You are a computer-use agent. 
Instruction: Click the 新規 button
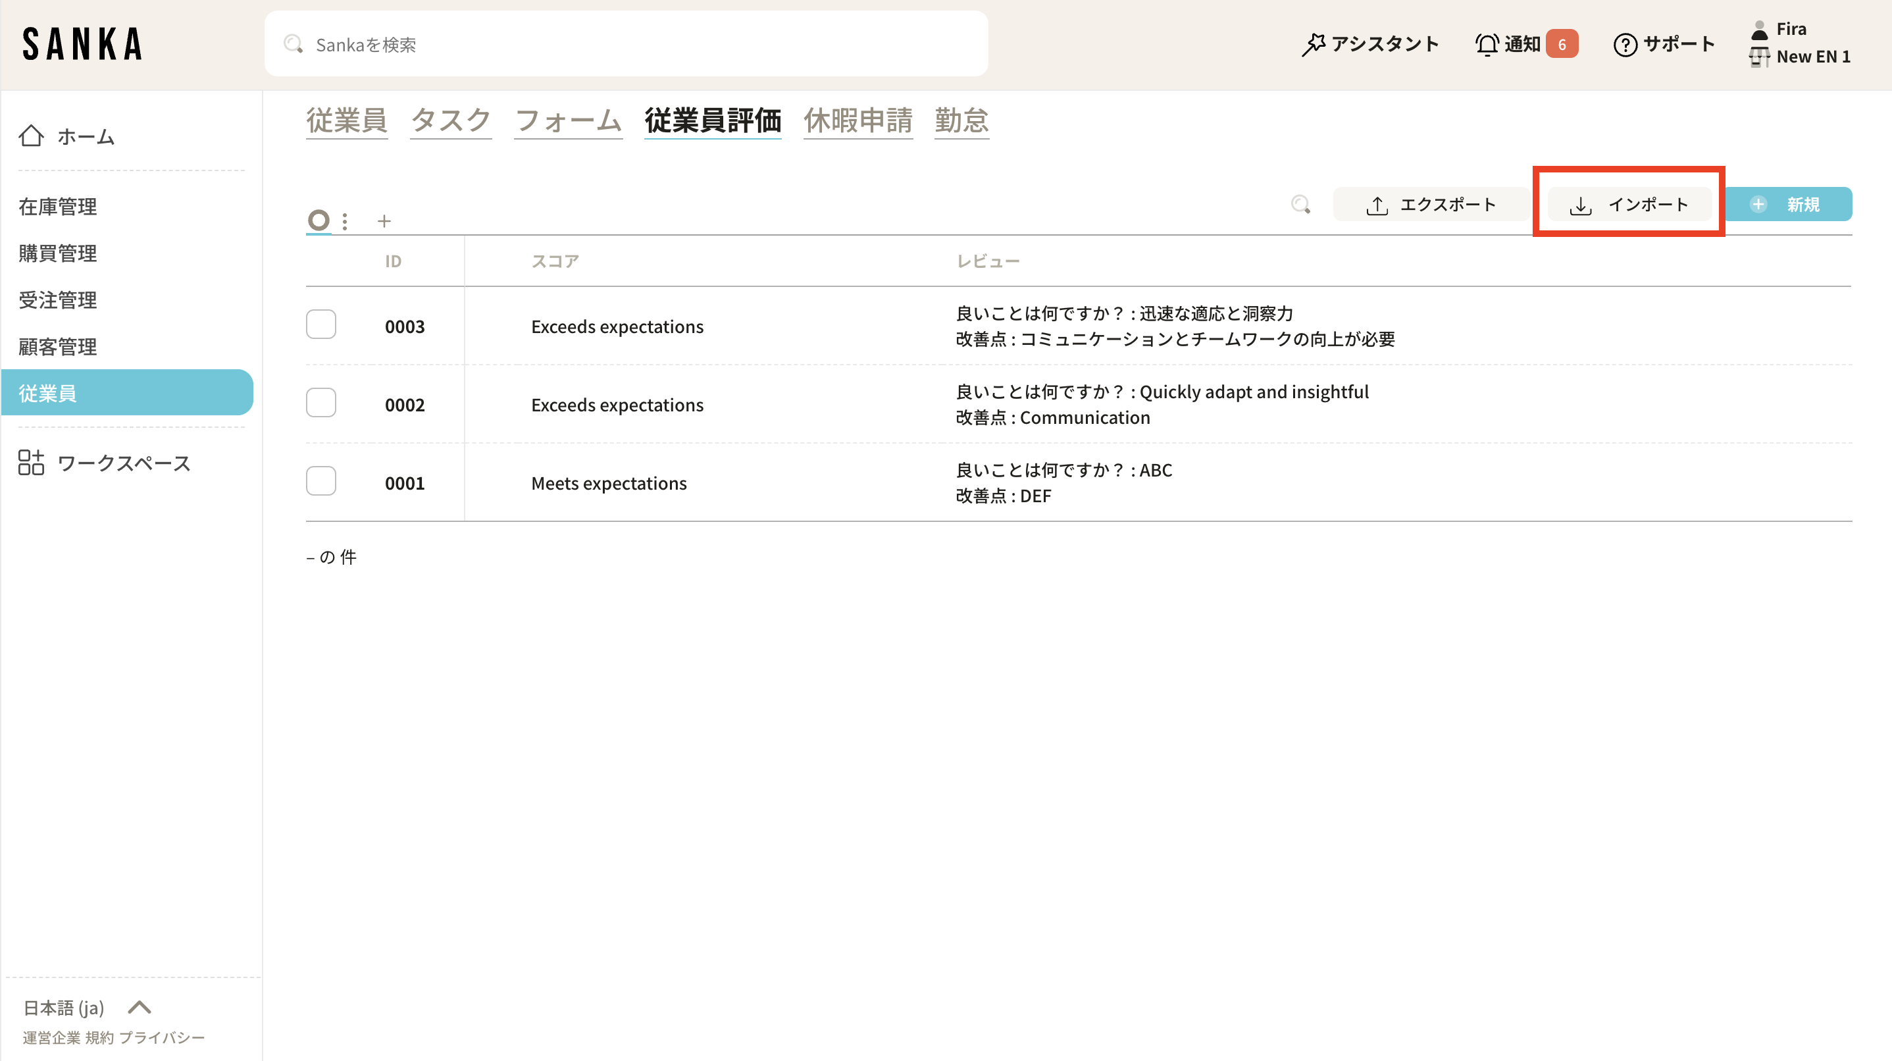(1788, 204)
